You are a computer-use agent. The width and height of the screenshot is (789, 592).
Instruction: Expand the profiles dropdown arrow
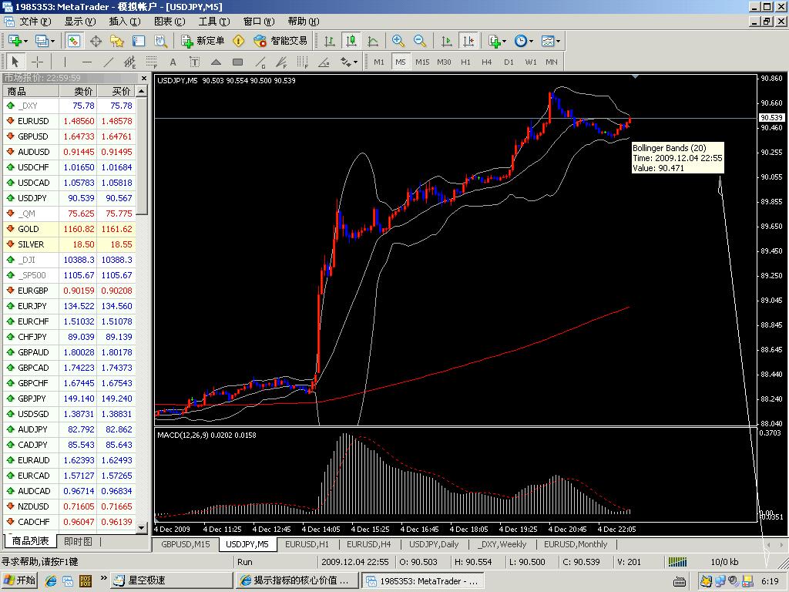[52, 42]
